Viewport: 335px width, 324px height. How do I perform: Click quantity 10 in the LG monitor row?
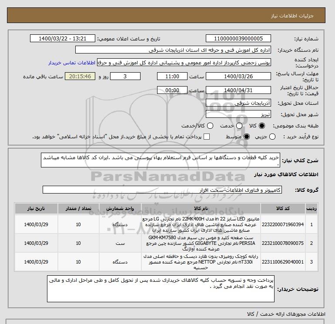tap(78, 224)
